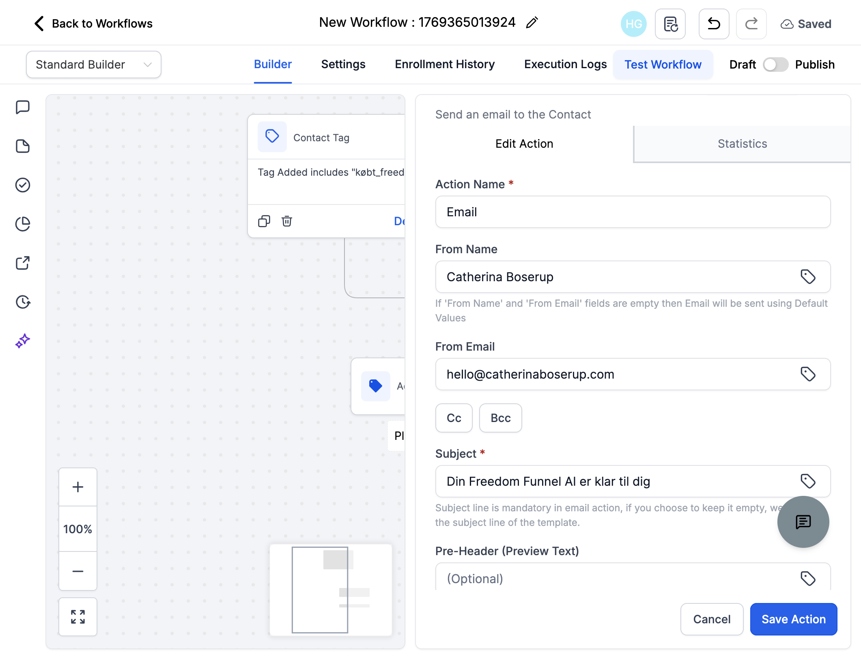Open the AI sparkle sidebar icon
Screen dimensions: 861x659
pos(23,341)
